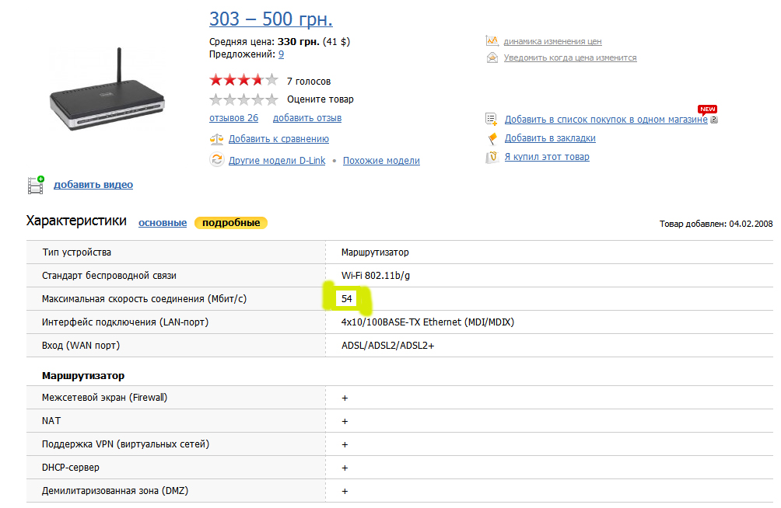Click the 'добавить видео' link
781x508 pixels.
(x=93, y=185)
